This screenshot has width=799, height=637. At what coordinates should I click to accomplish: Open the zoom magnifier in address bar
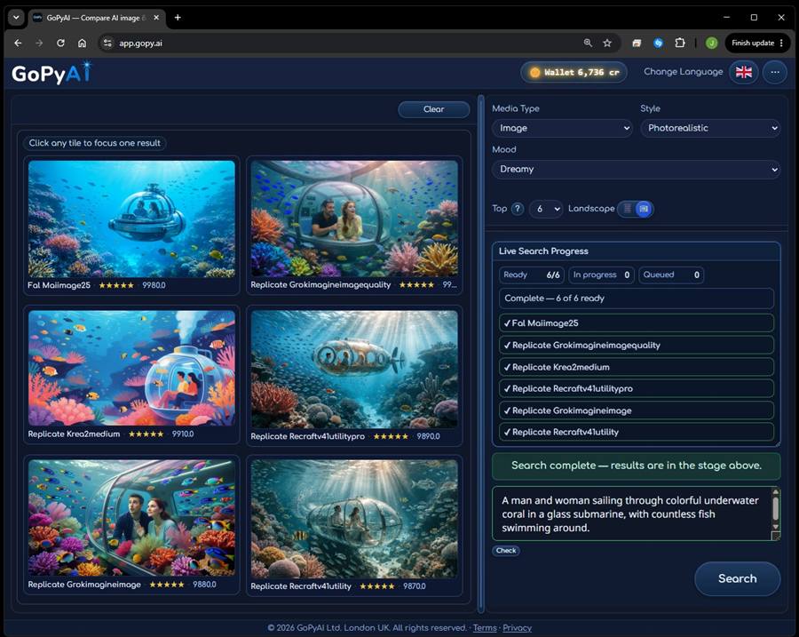click(x=588, y=44)
